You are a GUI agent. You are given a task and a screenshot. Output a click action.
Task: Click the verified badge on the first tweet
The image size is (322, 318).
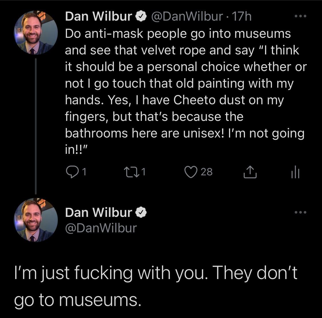141,17
